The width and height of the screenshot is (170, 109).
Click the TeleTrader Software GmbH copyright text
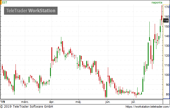(x=27, y=107)
